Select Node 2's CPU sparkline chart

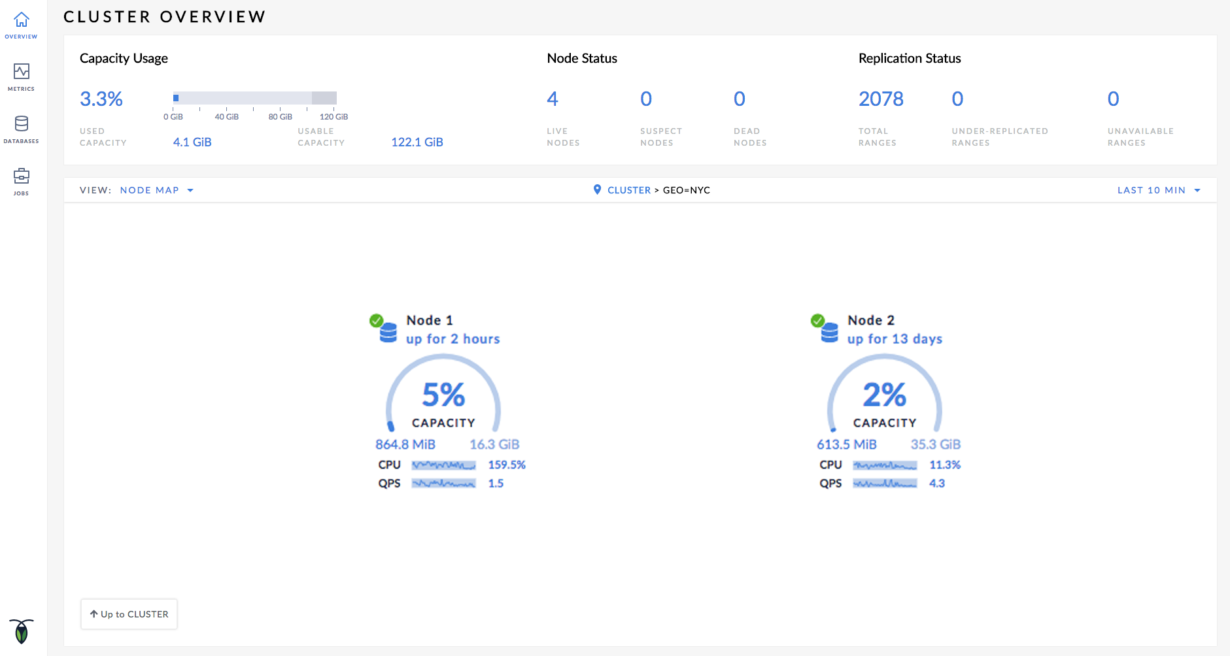point(886,465)
